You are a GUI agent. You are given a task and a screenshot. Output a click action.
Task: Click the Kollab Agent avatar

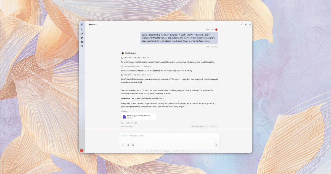tap(123, 53)
